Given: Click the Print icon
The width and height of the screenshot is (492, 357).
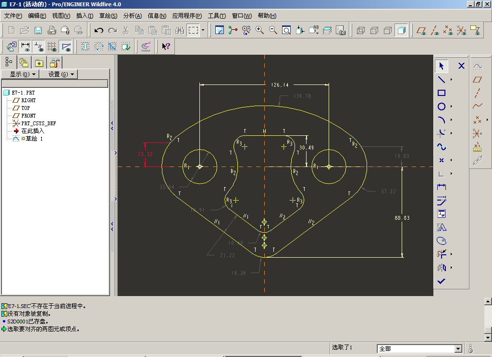Looking at the screenshot, I should pyautogui.click(x=51, y=30).
